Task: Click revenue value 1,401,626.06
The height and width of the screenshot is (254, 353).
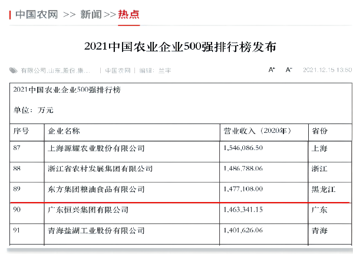Action: pos(243,230)
